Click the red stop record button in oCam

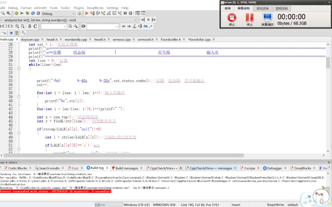[x=232, y=18]
